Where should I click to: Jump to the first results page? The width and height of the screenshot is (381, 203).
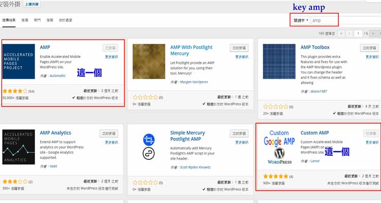[341, 33]
